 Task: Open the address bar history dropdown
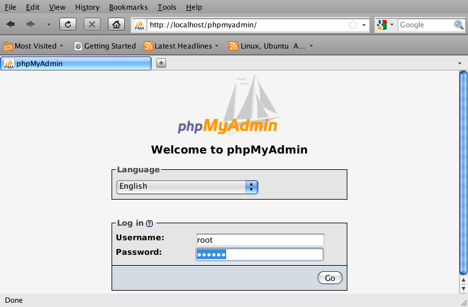[364, 25]
